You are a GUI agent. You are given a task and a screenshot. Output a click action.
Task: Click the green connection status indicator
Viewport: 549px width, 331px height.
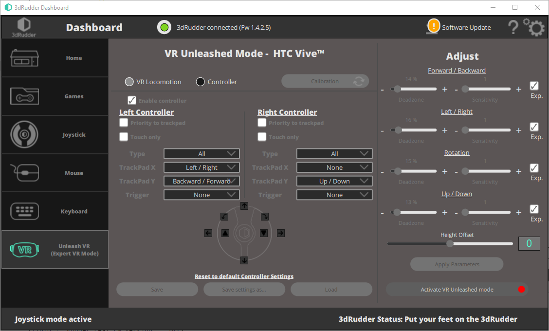(164, 27)
